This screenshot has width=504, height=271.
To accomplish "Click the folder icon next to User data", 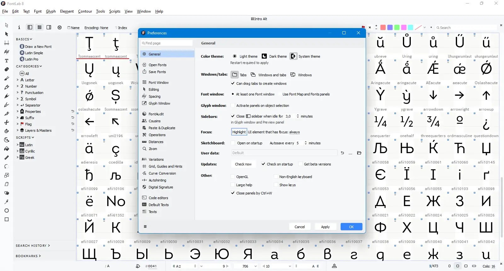I will pyautogui.click(x=359, y=153).
